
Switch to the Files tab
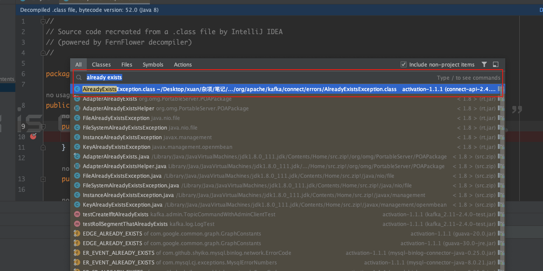[x=127, y=64]
